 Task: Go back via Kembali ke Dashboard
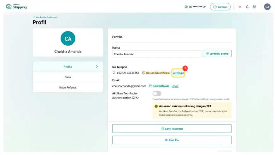tap(45, 17)
